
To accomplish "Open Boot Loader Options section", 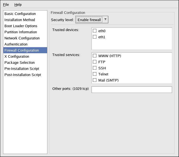I will pos(21,26).
